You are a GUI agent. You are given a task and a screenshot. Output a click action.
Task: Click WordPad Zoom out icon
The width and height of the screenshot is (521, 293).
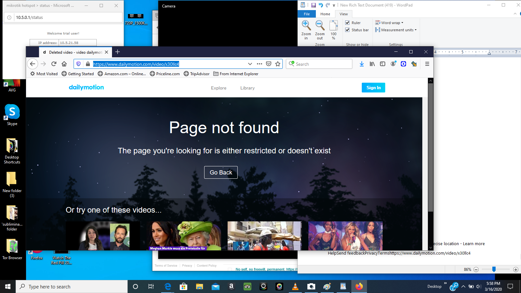[320, 30]
